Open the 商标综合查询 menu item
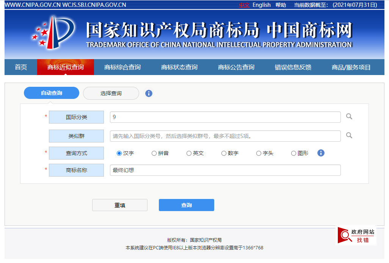 (x=122, y=67)
